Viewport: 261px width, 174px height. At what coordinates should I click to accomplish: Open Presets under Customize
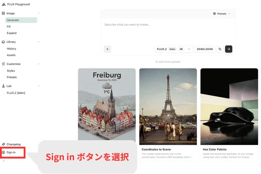pos(12,77)
